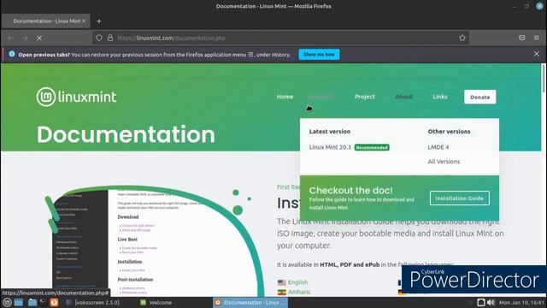
Task: Open All Versions link
Action: pos(444,162)
